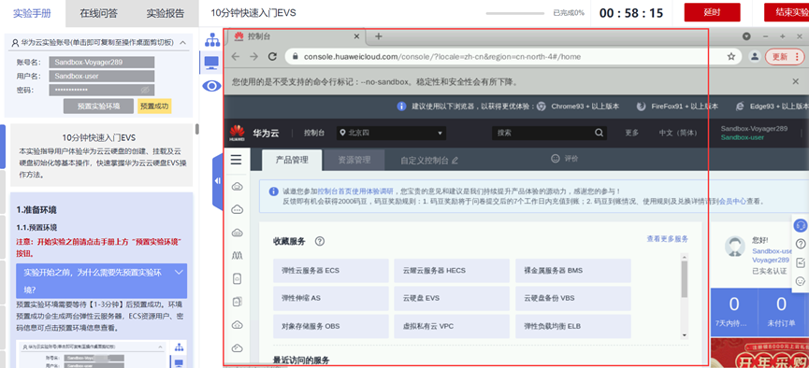Select the 产品管理 tab
809x368 pixels.
292,161
